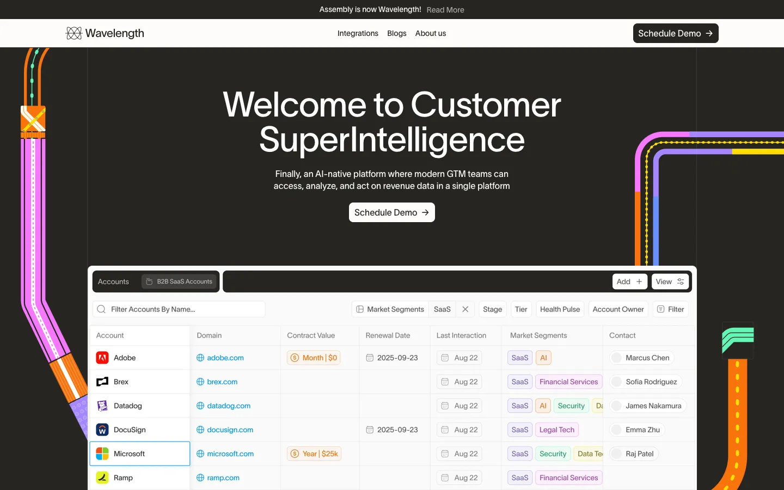Click Schedule Demo in the top navbar
The width and height of the screenshot is (784, 490).
[676, 33]
